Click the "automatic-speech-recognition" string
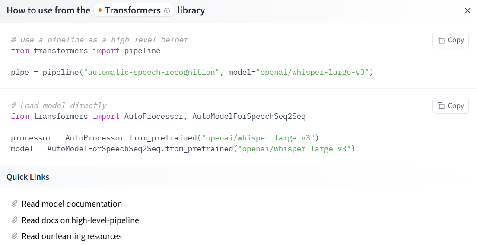This screenshot has height=245, width=477. coord(152,72)
